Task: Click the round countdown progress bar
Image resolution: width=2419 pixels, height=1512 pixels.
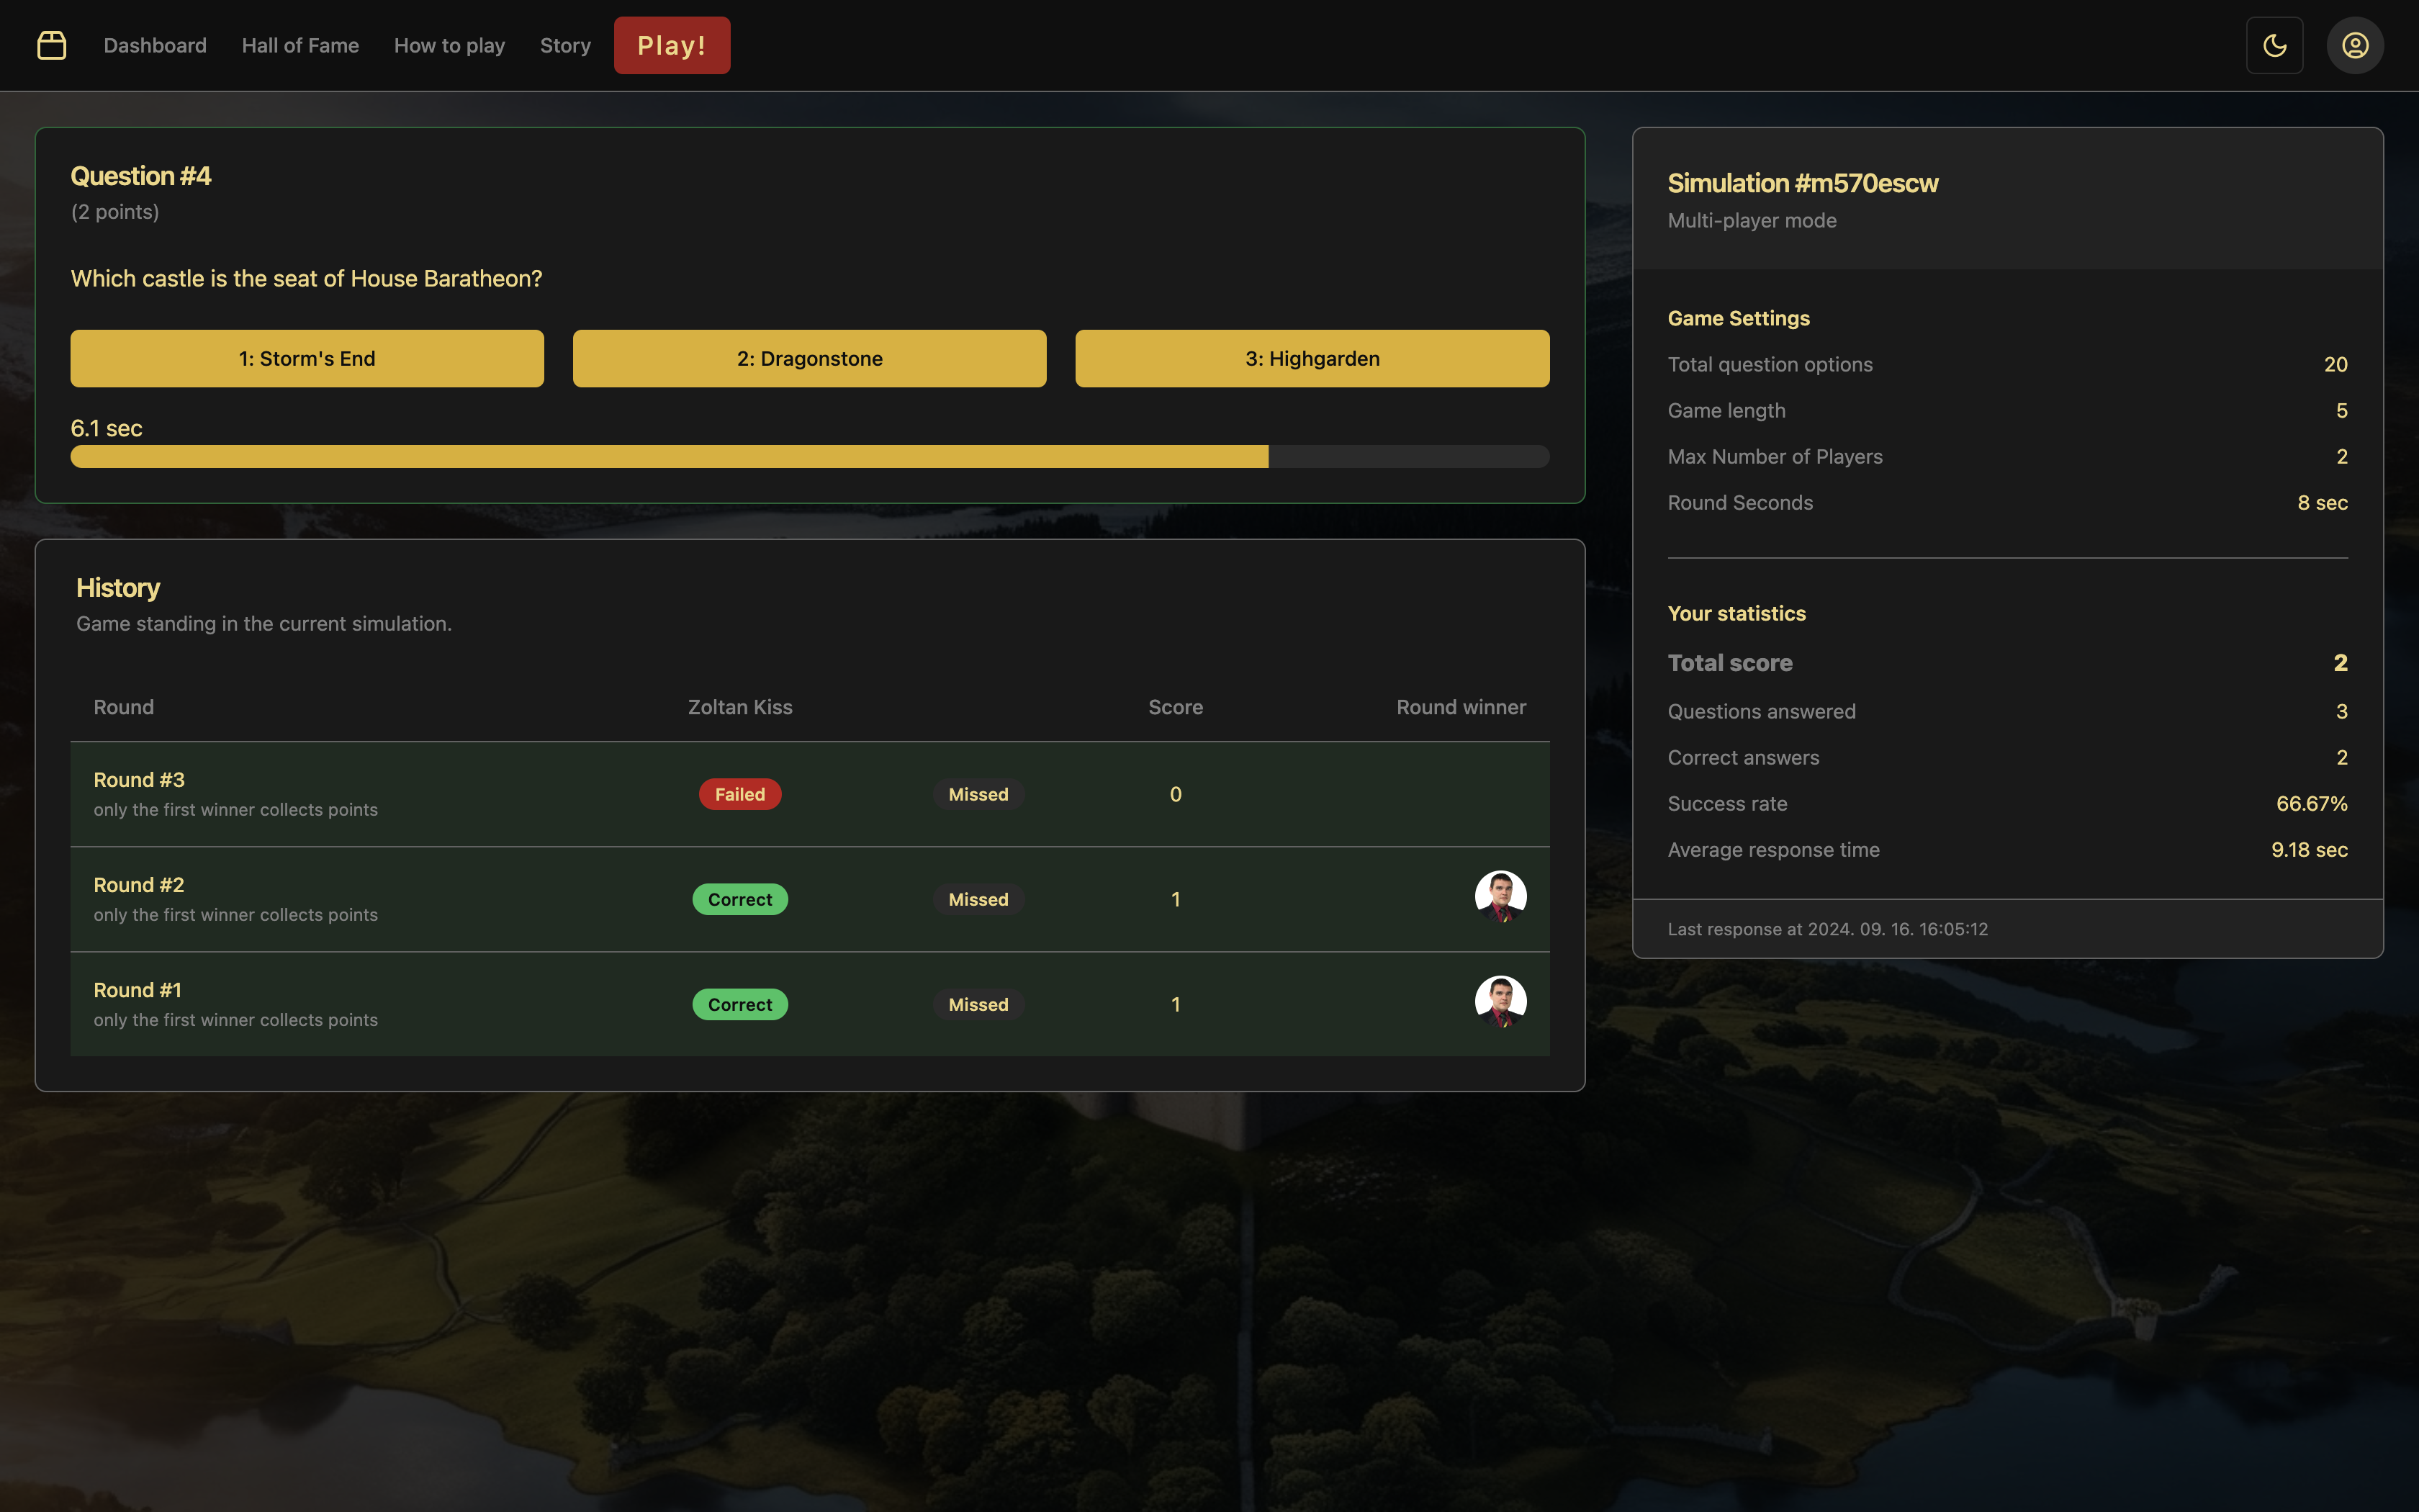Action: 808,456
